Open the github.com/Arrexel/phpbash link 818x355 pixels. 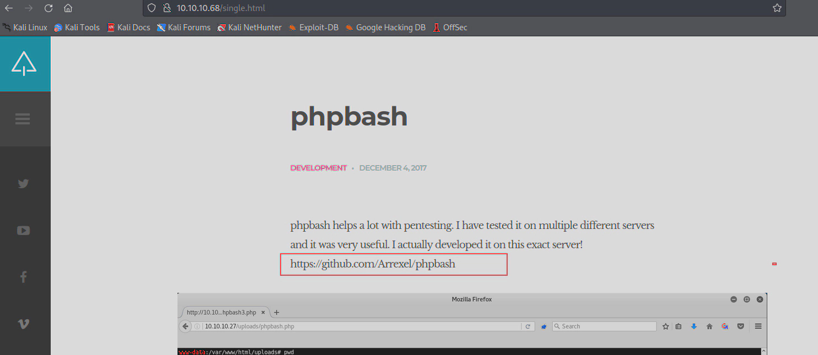(373, 264)
